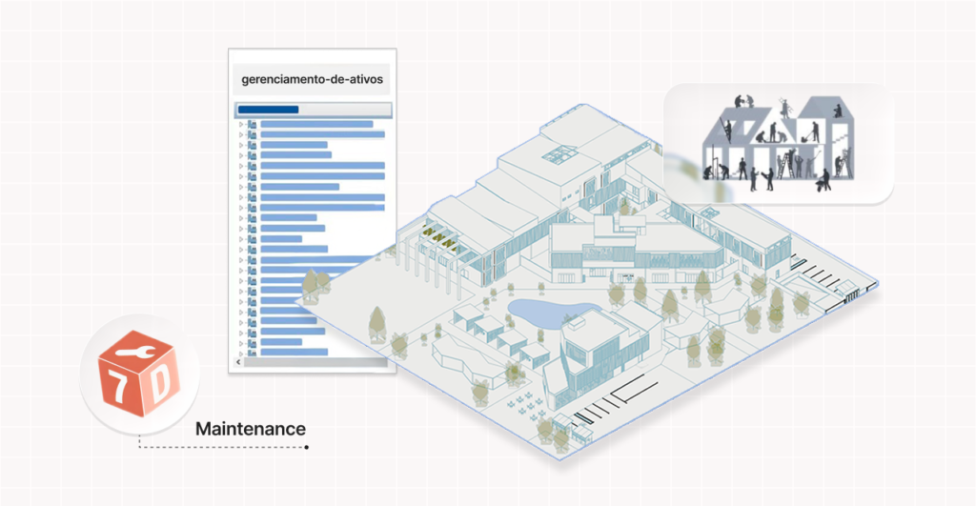Expand the last visible asset tree item
This screenshot has height=506, width=976.
point(241,352)
